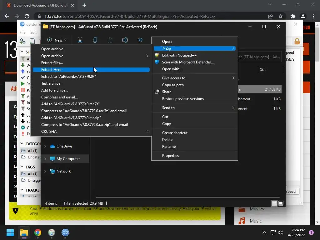Expand the Network tree node
The height and width of the screenshot is (240, 320).
tap(45, 171)
